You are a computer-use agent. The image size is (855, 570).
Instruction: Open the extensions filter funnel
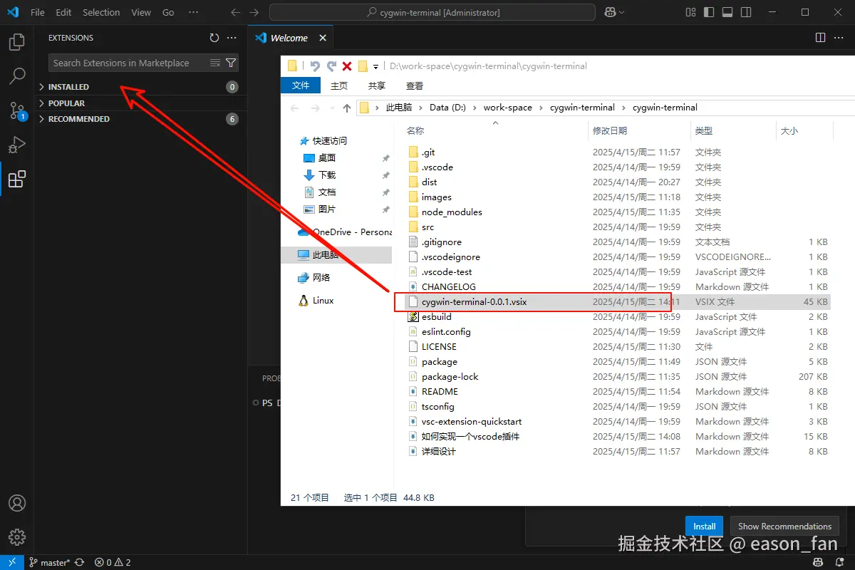231,63
